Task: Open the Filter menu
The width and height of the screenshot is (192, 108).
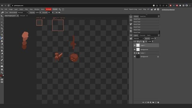Action: point(26,9)
